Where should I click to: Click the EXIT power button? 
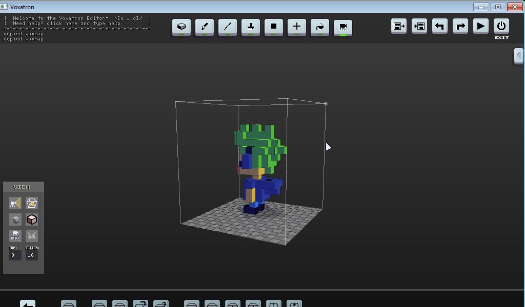tap(501, 26)
